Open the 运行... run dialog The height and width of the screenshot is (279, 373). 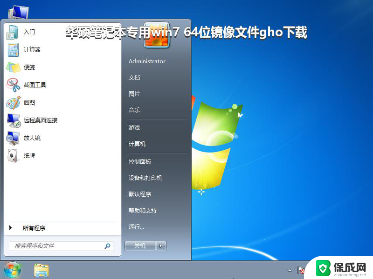136,227
